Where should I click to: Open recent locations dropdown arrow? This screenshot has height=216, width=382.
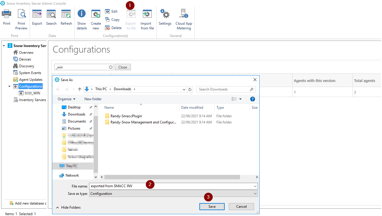coord(74,89)
